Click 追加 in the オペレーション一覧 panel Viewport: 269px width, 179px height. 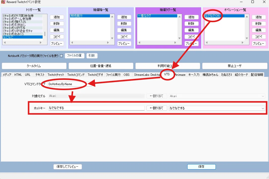(259, 17)
